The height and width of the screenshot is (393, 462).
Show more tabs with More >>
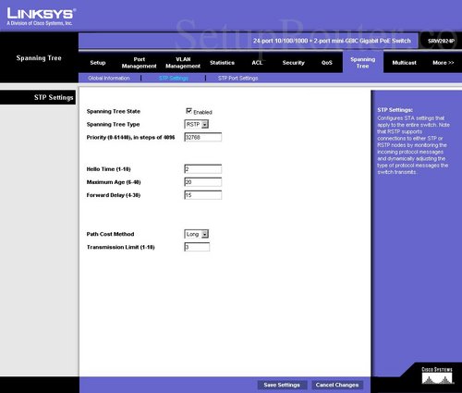click(443, 63)
